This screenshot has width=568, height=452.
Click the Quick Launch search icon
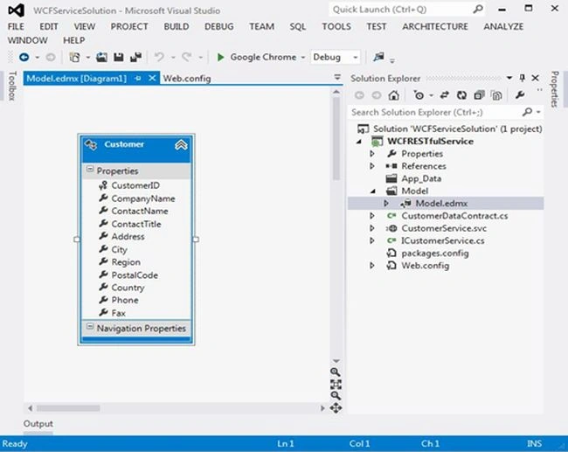[x=478, y=10]
